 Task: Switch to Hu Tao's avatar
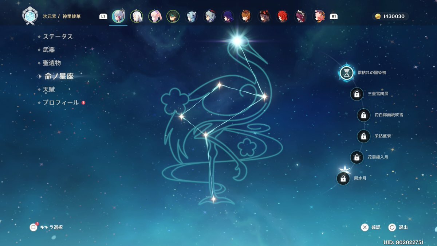tap(264, 16)
